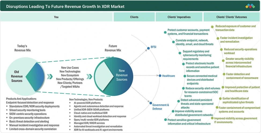
Task: Click the double-chevron arrow before New Revenue Sources
Action: click(89, 76)
